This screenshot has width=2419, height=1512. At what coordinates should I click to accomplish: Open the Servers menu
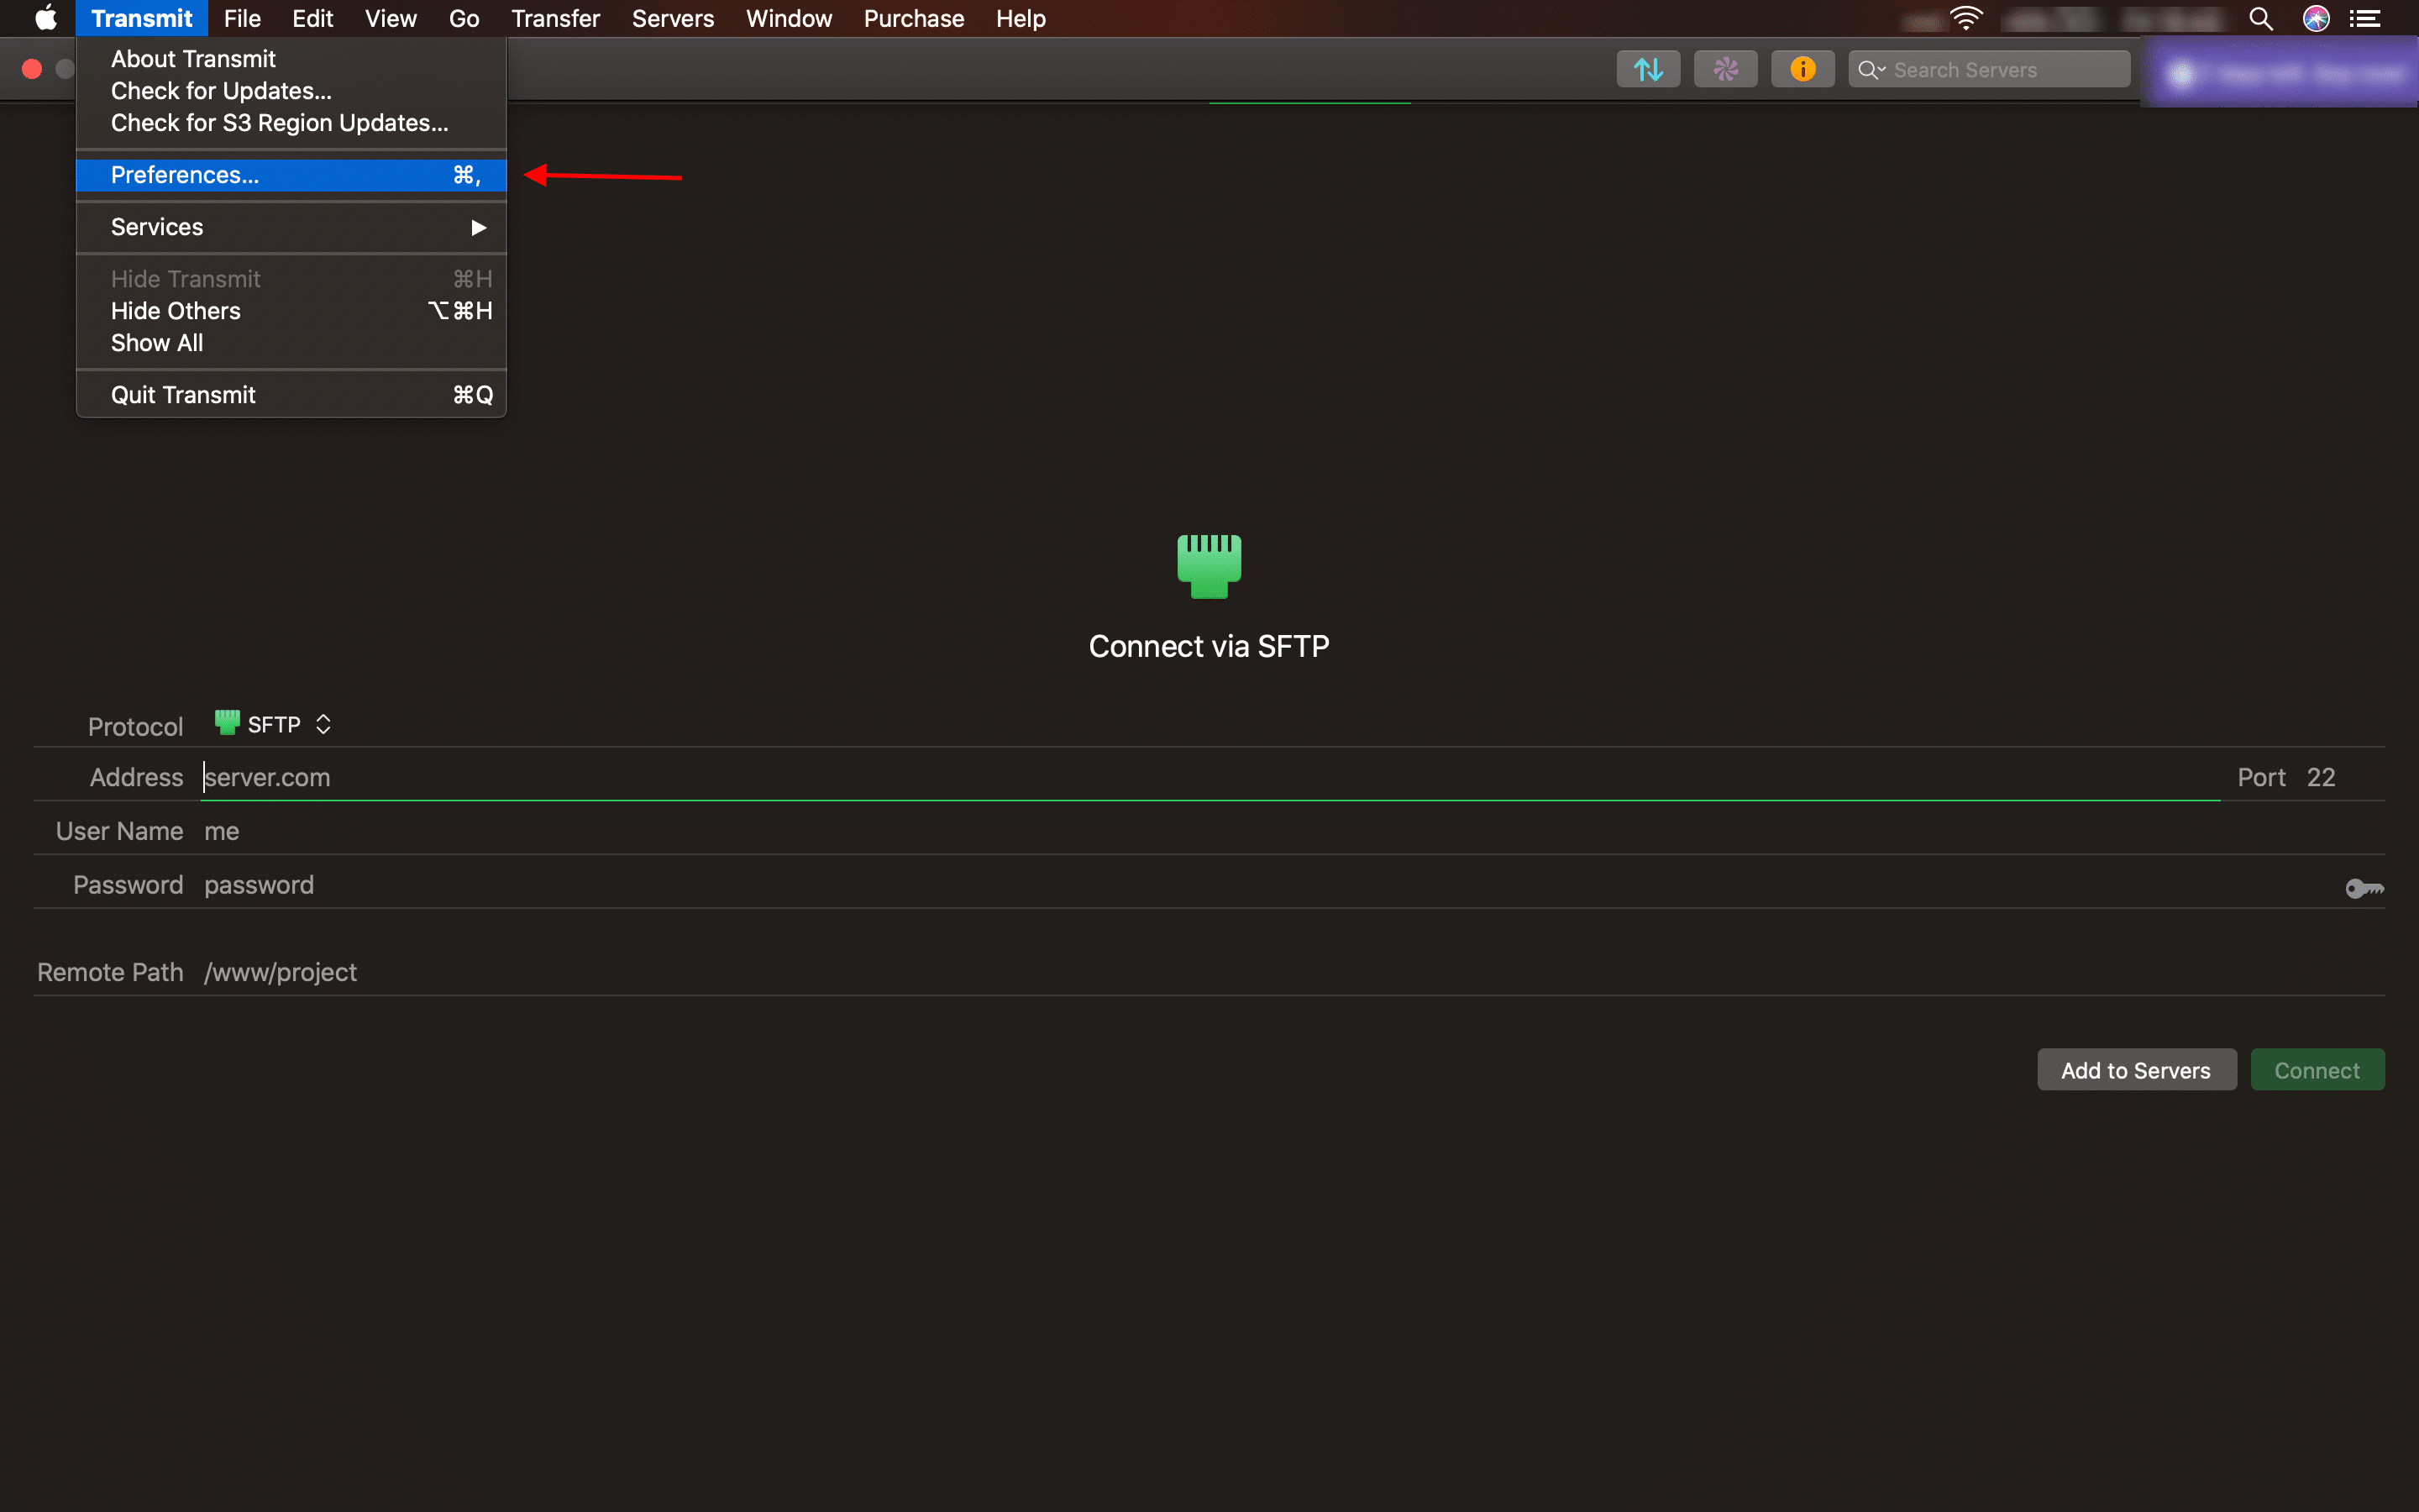click(x=673, y=18)
